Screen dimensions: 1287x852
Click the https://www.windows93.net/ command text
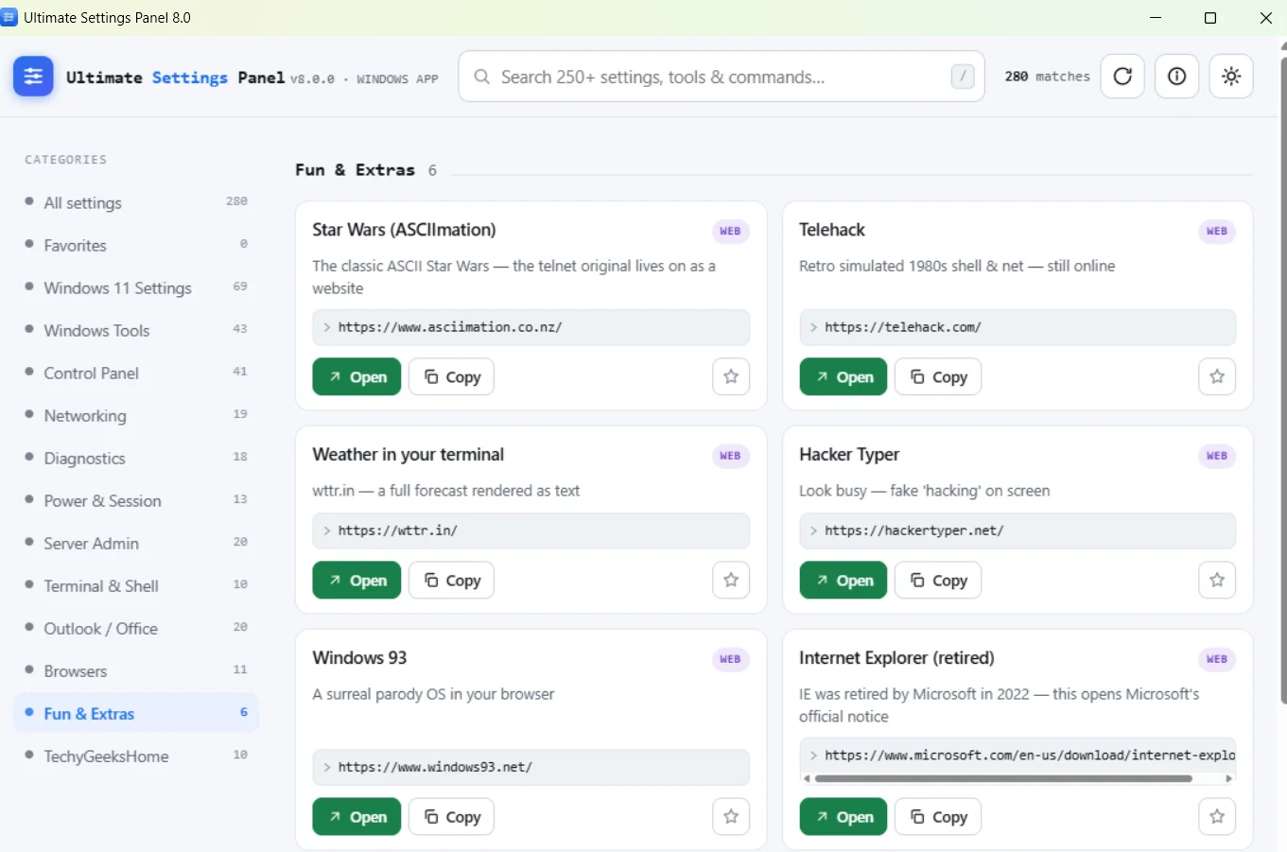pos(435,767)
